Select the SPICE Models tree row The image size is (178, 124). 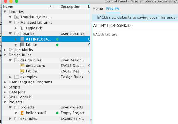[46, 97]
